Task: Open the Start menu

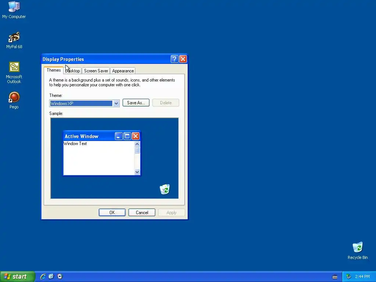Action: click(17, 276)
